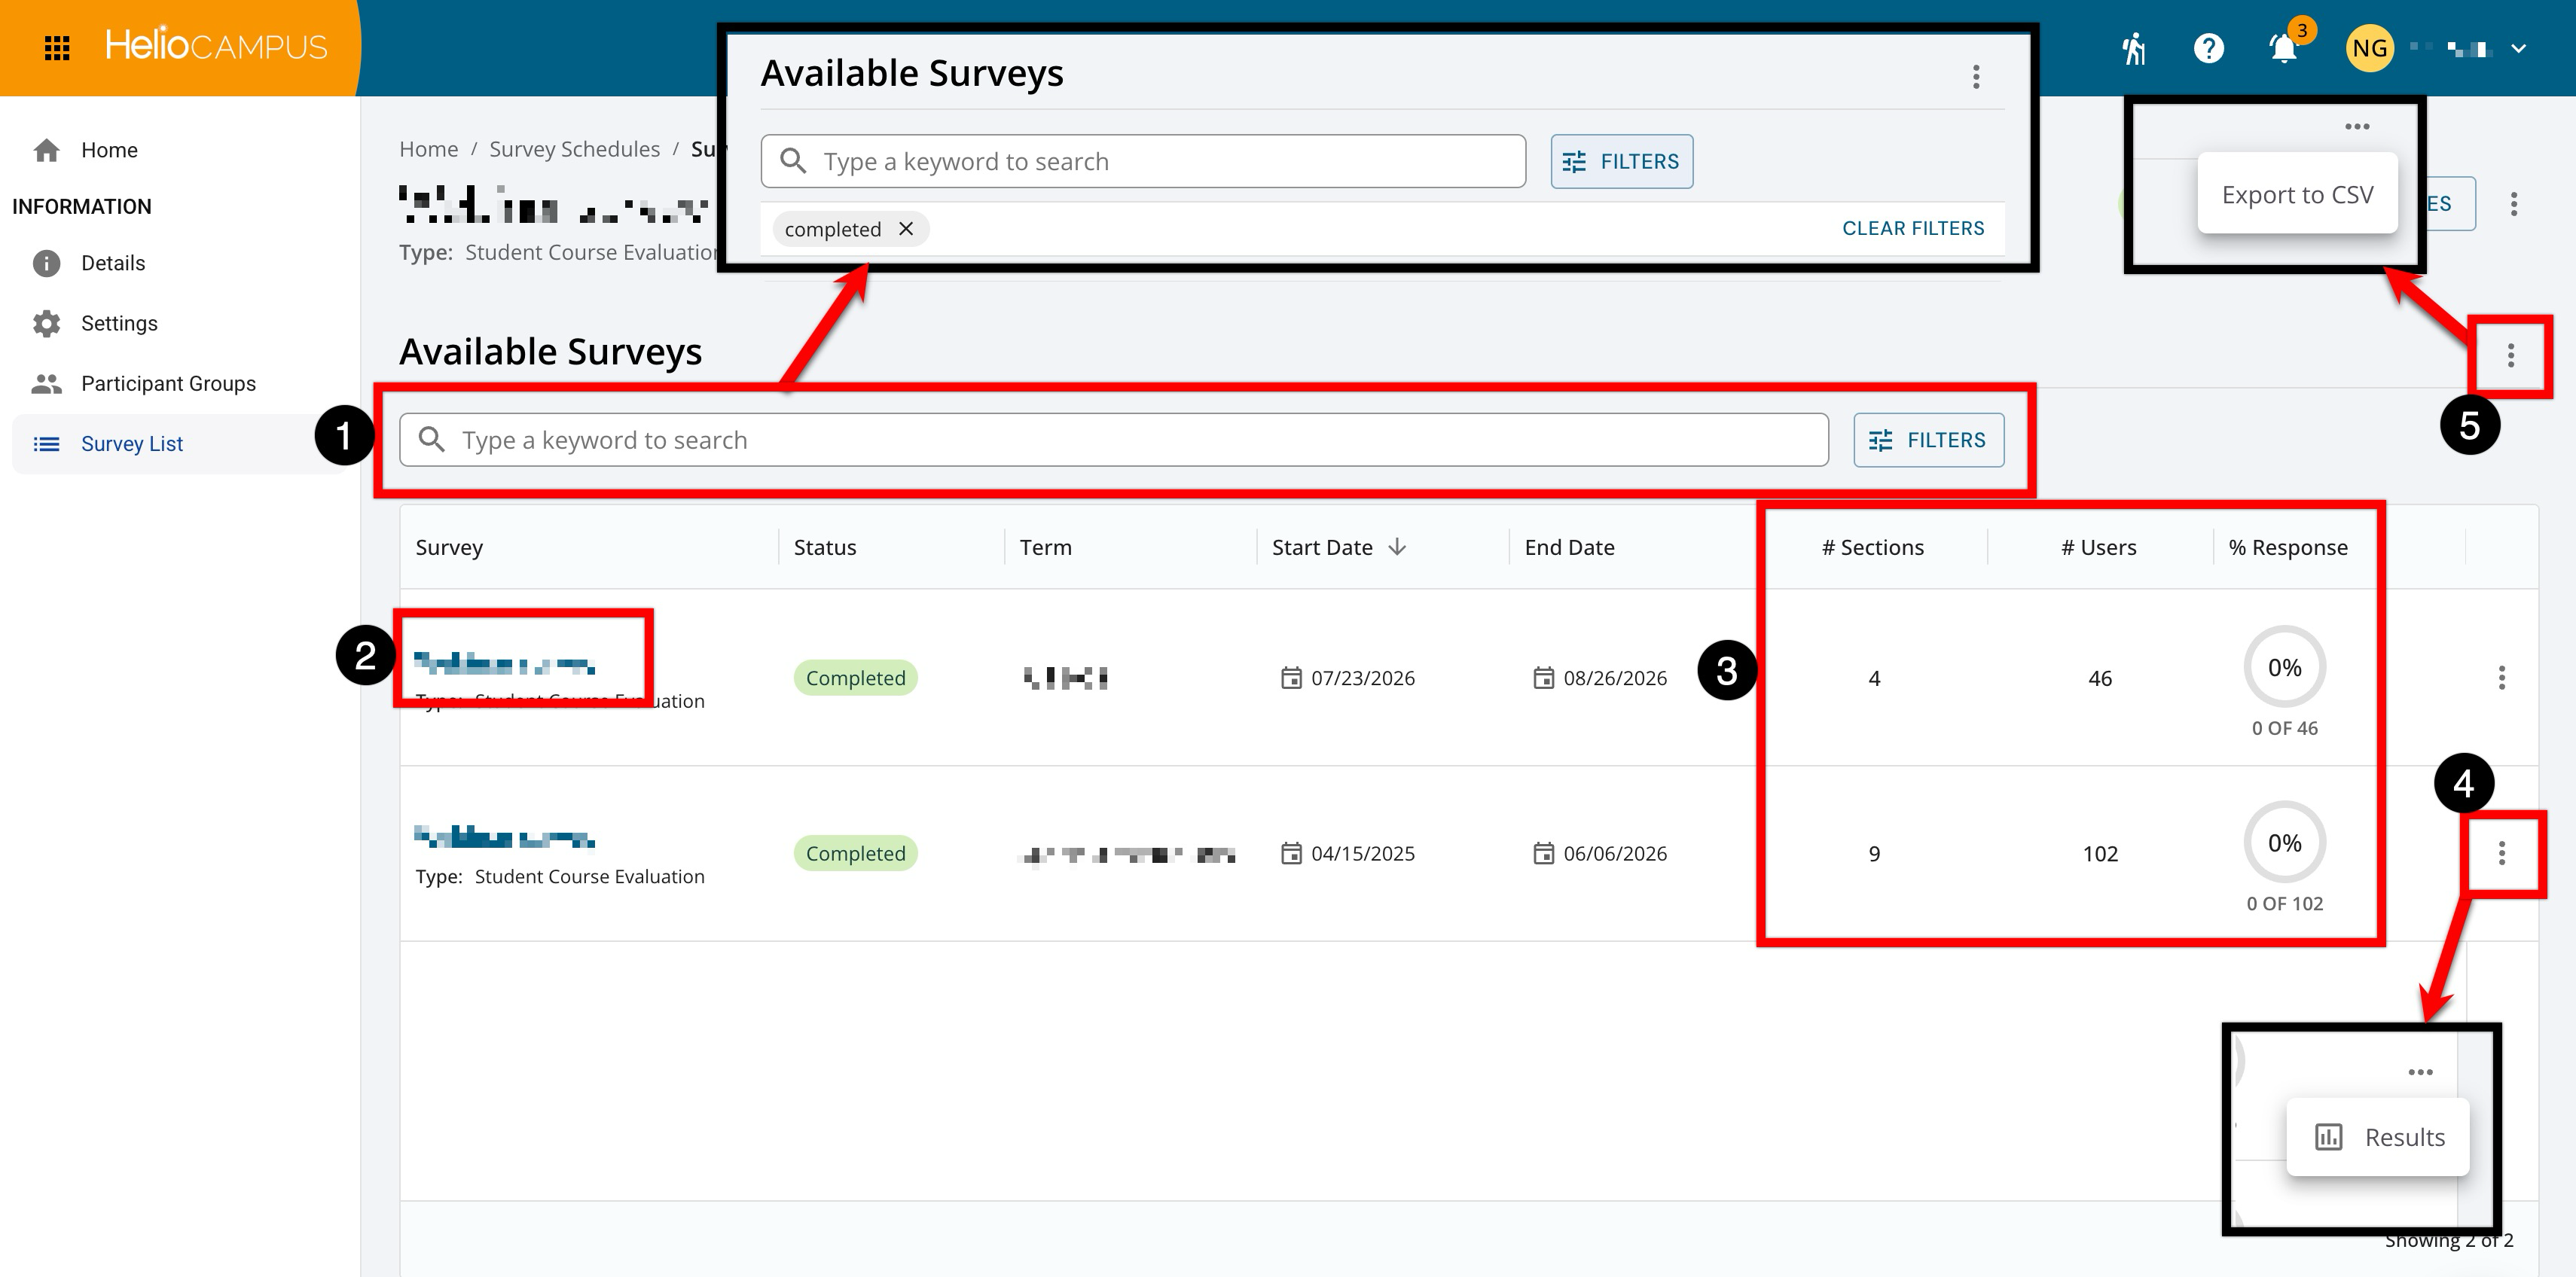Open Participant Groups in the sidebar

point(168,383)
